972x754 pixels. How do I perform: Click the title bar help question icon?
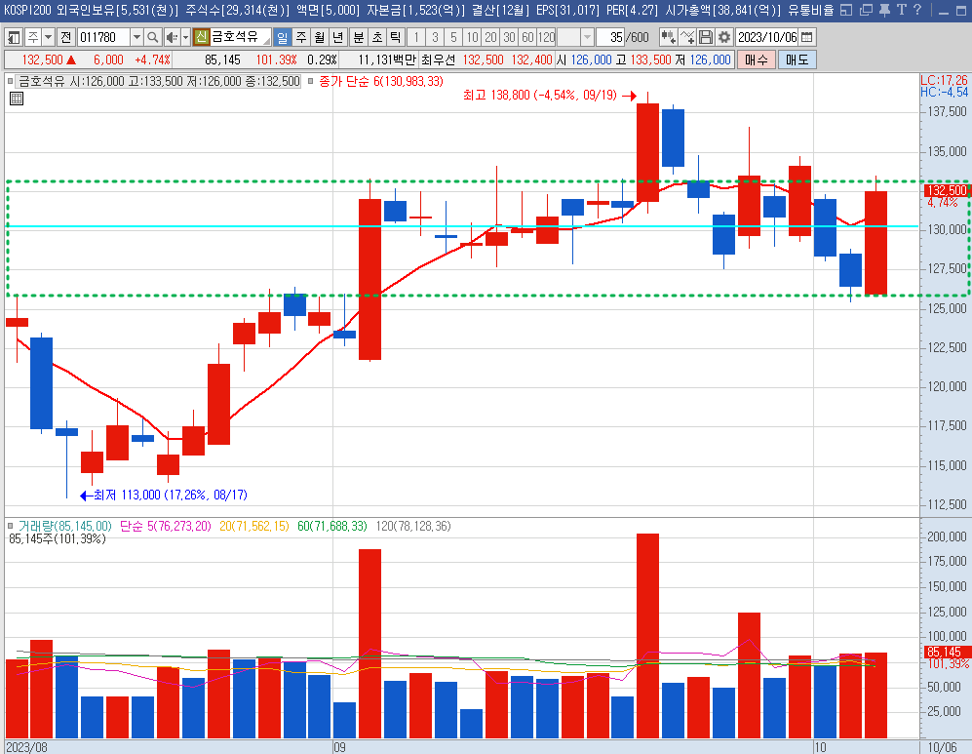click(x=916, y=10)
